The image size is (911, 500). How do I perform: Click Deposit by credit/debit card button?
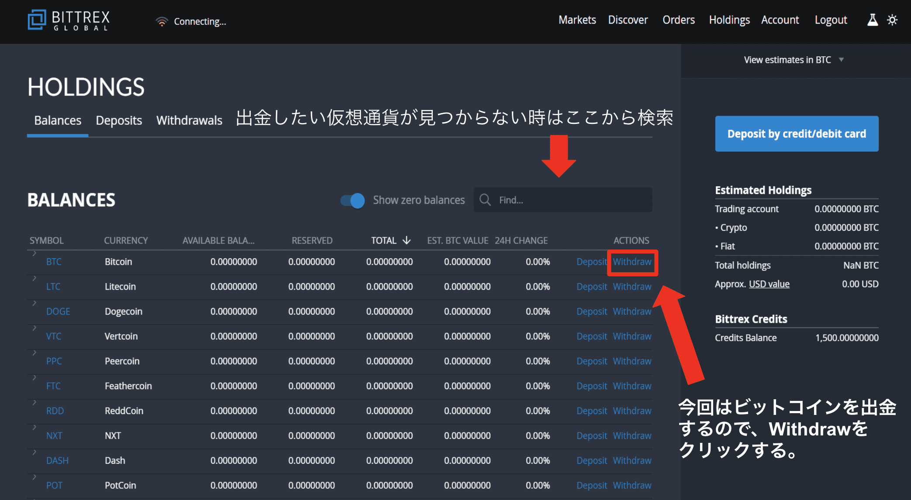(797, 134)
